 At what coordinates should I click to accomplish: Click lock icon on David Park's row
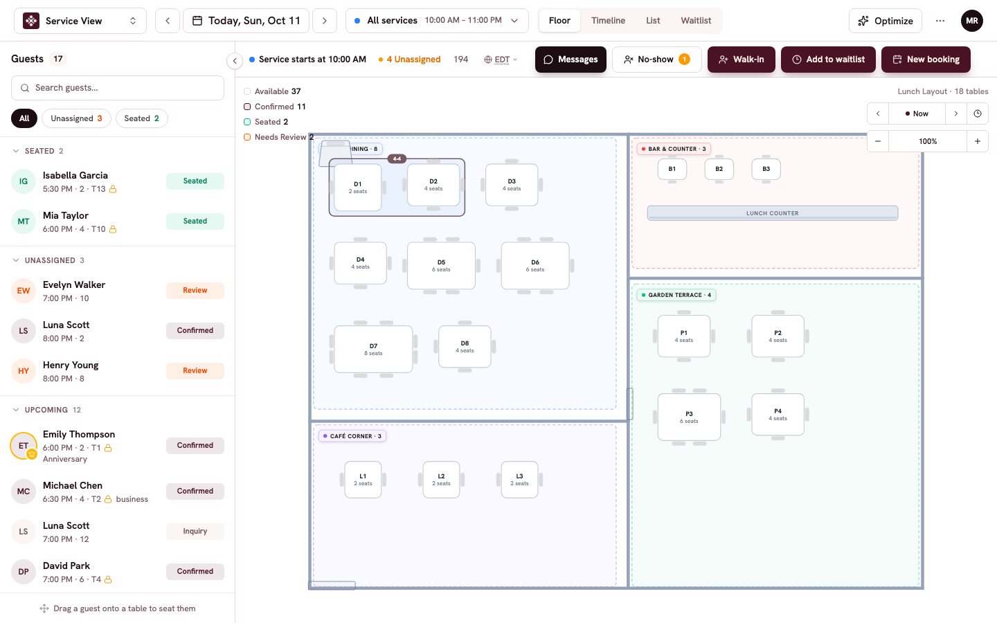click(108, 579)
